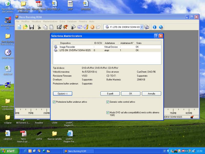Click the vcdgear desktop folder
The height and width of the screenshot is (154, 205).
coord(8,119)
